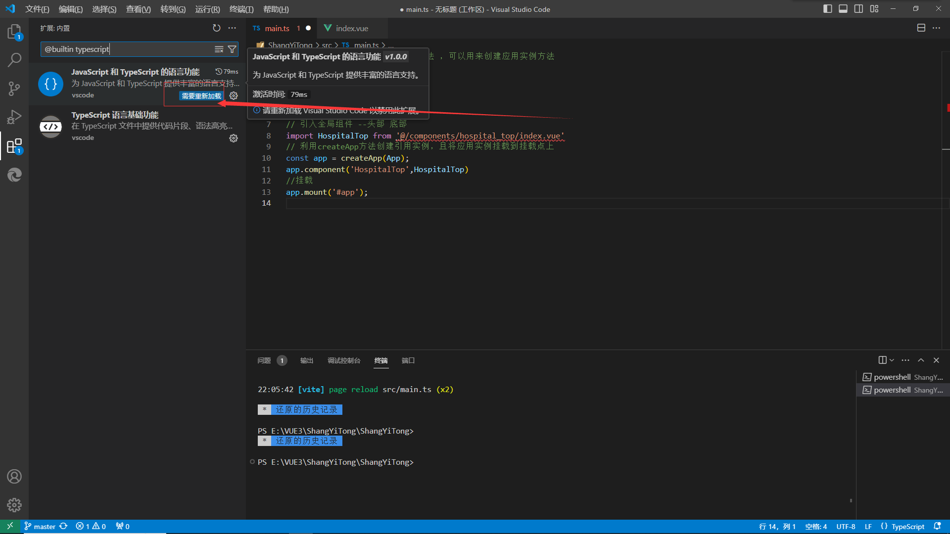Click the Accounts icon in activity bar

pyautogui.click(x=14, y=477)
